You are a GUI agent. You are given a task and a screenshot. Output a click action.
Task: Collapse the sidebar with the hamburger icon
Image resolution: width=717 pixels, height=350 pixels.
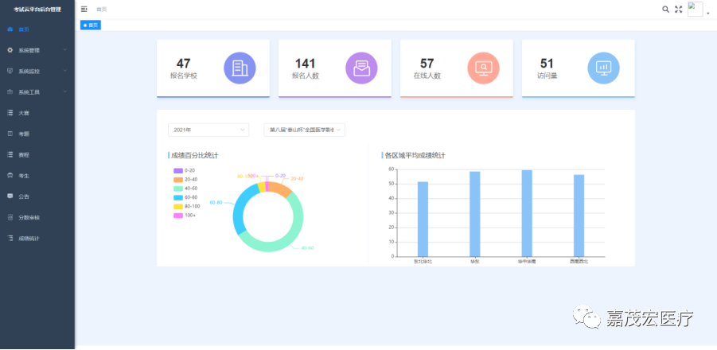pyautogui.click(x=84, y=9)
